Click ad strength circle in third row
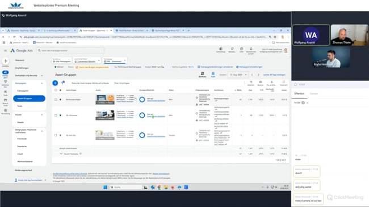The height and width of the screenshot is (207, 369). (x=142, y=135)
